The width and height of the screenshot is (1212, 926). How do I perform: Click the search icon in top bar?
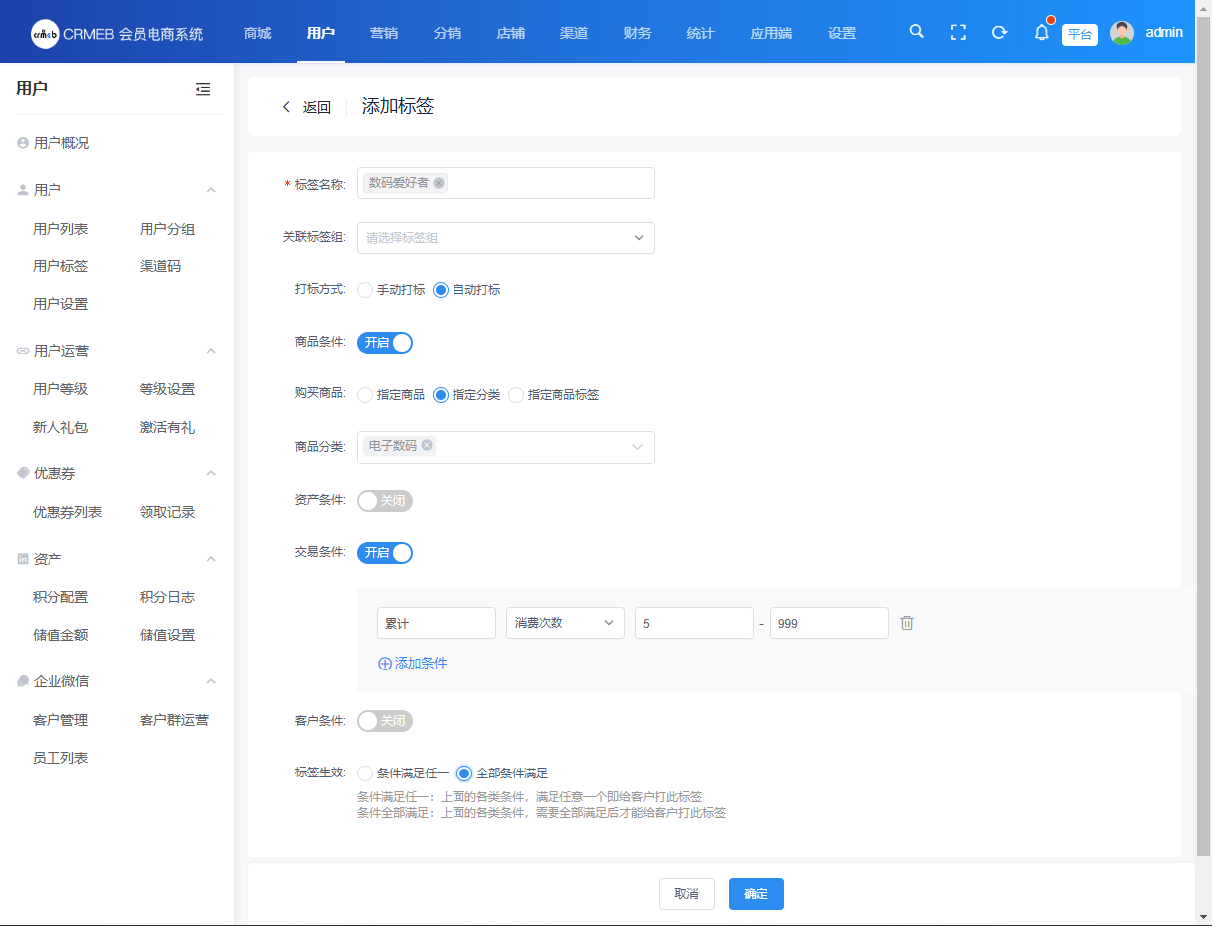pos(916,32)
